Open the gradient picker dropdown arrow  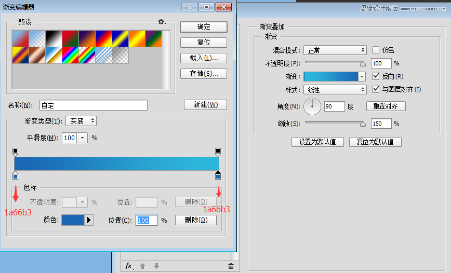point(362,76)
